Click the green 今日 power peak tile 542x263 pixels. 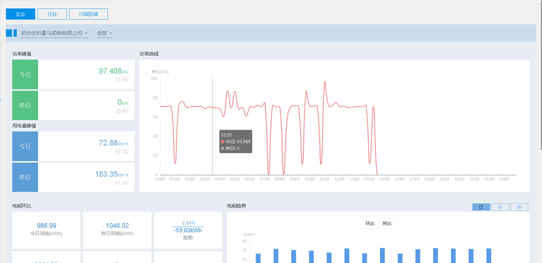25,74
